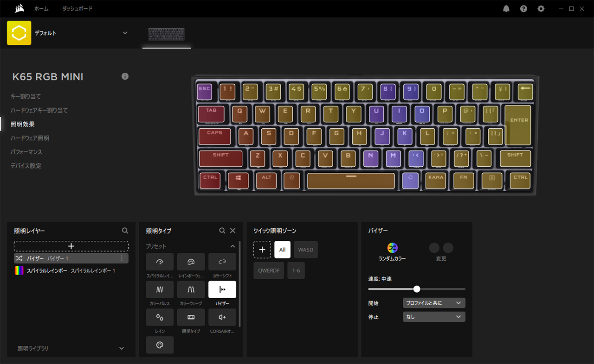Image resolution: width=594 pixels, height=364 pixels.
Task: Click the yellow デフォルト profile icon
Action: point(19,33)
